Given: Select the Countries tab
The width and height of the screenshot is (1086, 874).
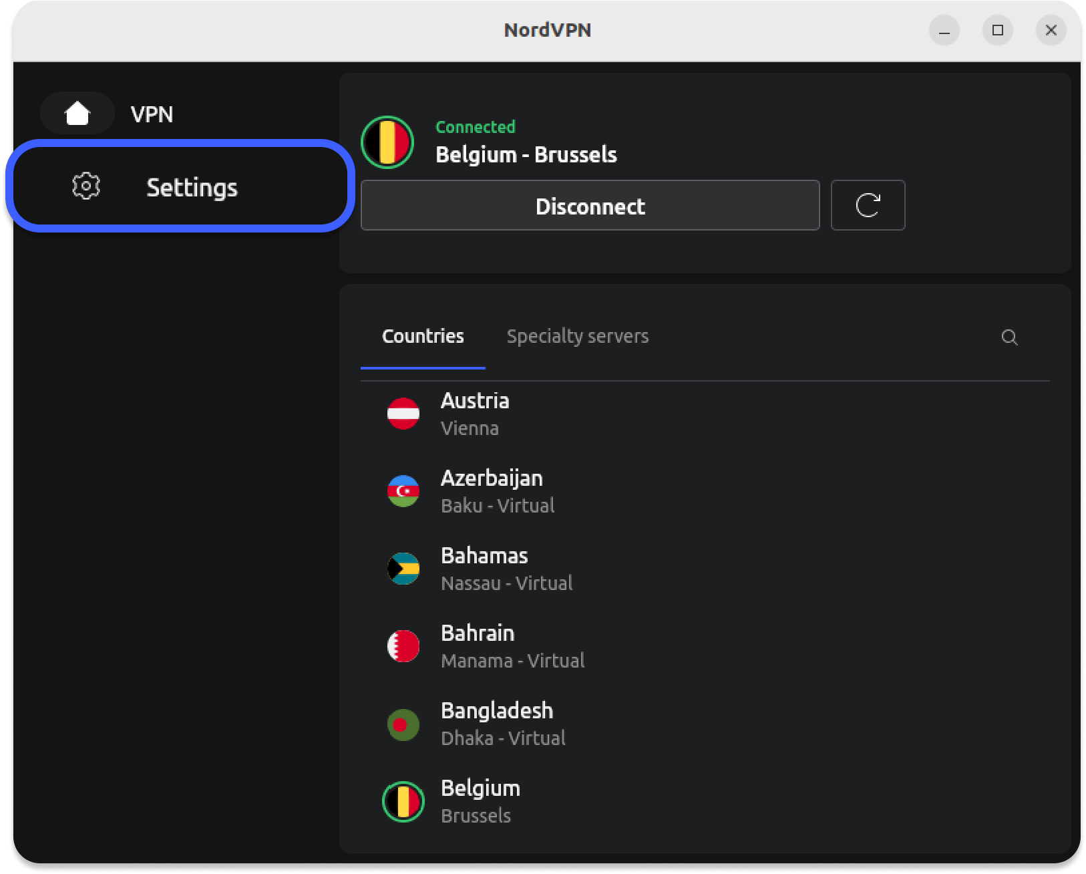Looking at the screenshot, I should coord(423,336).
